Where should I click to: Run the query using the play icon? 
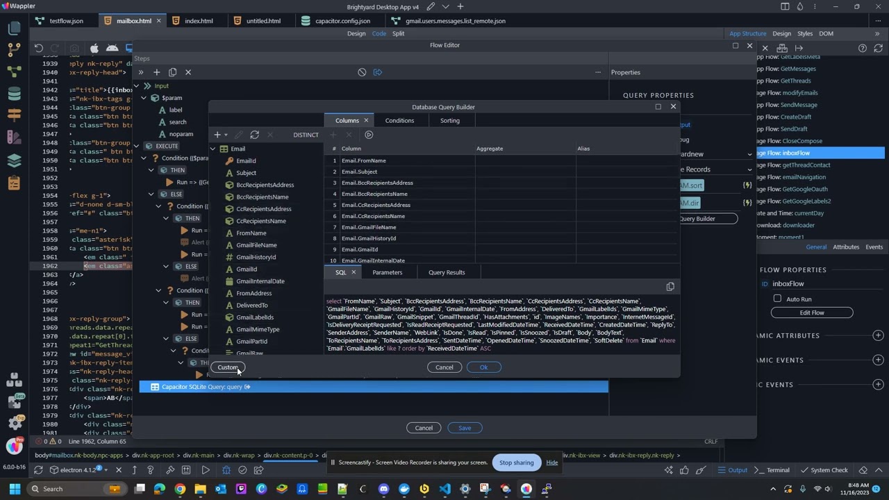369,135
